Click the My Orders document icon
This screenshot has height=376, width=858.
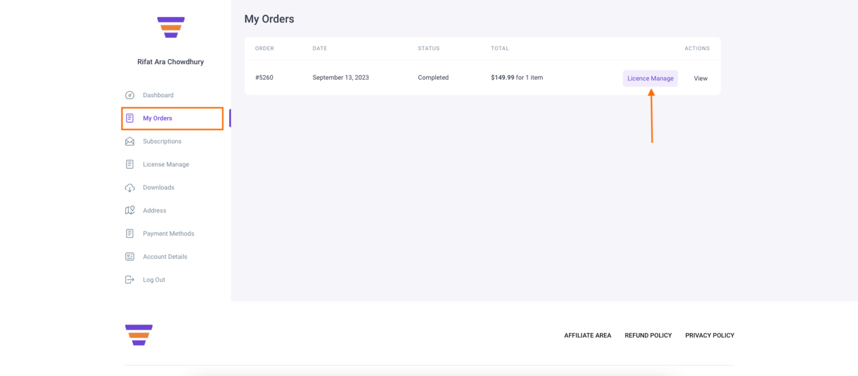[130, 118]
